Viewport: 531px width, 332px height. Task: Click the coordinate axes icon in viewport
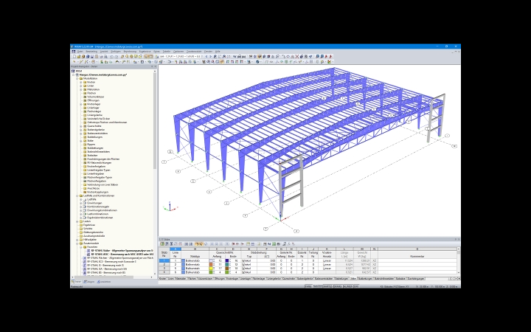(170, 207)
